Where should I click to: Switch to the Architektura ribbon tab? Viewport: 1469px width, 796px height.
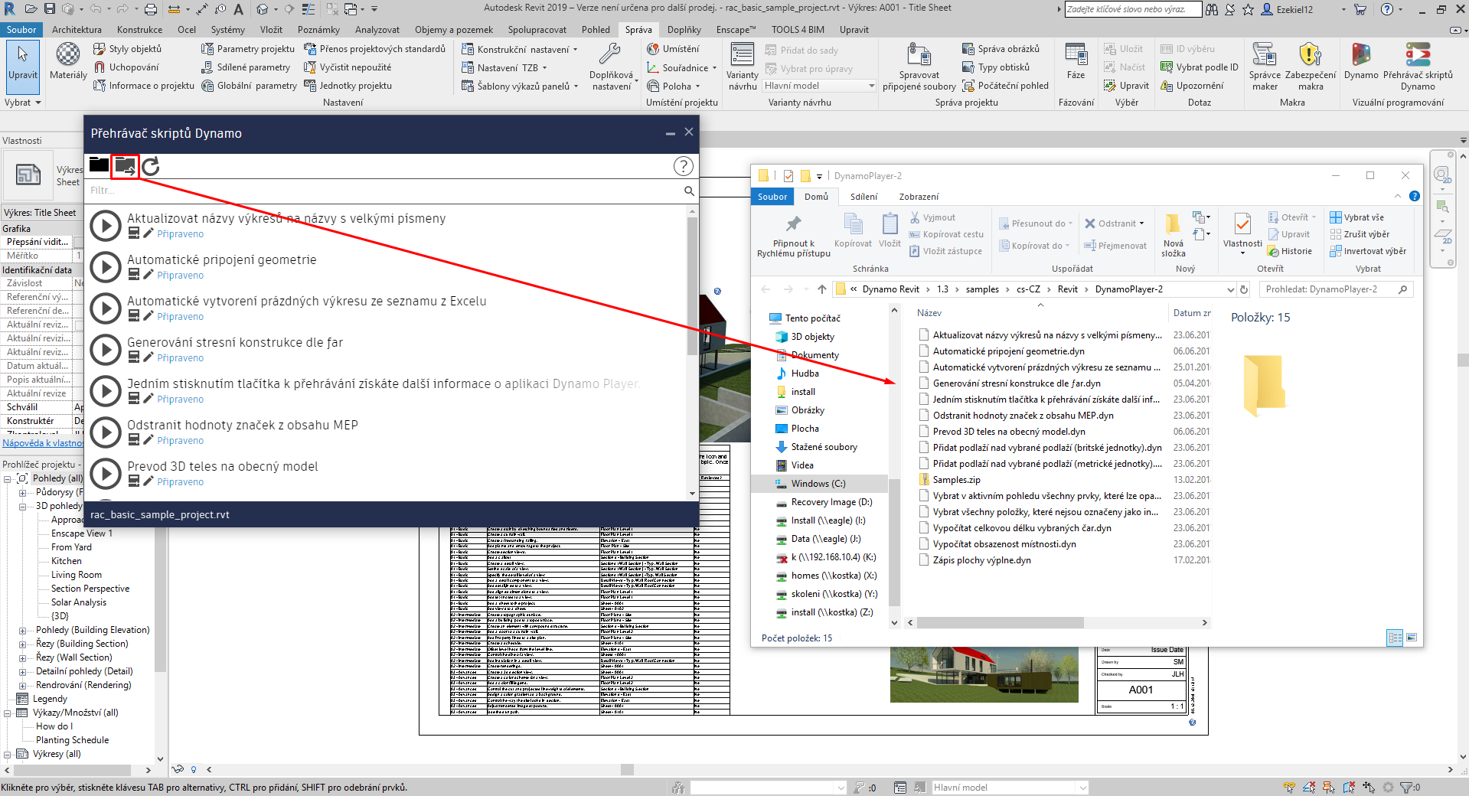tap(77, 30)
